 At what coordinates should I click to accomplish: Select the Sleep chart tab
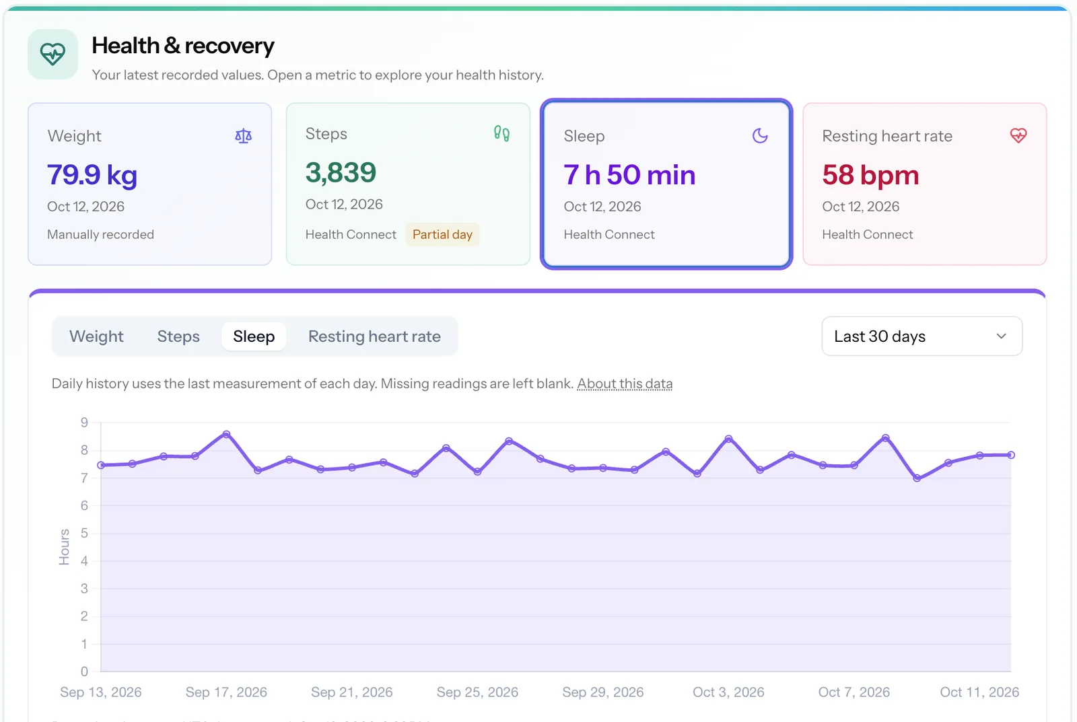[254, 336]
